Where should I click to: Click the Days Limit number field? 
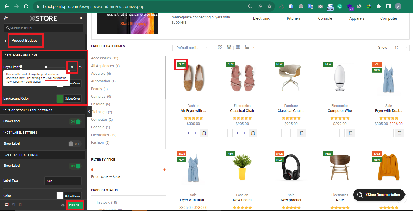(x=72, y=67)
